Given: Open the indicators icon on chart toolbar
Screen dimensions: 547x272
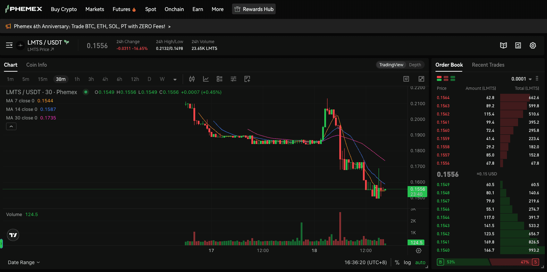Looking at the screenshot, I should (x=206, y=79).
